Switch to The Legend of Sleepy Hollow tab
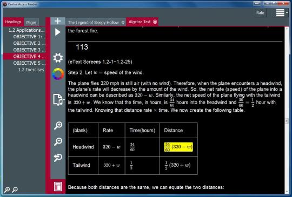 pos(94,23)
